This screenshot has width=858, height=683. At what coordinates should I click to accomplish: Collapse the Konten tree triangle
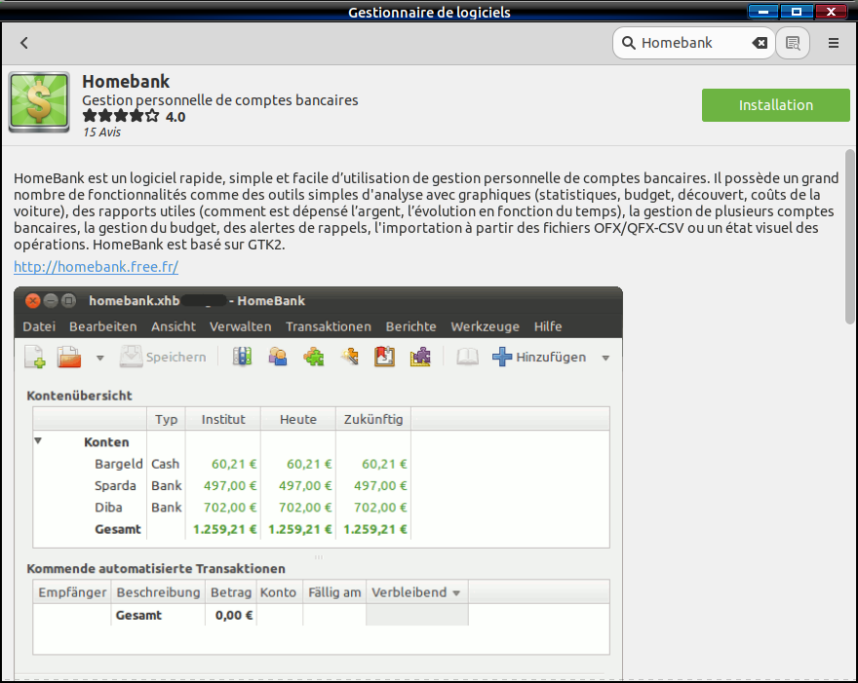coord(38,440)
